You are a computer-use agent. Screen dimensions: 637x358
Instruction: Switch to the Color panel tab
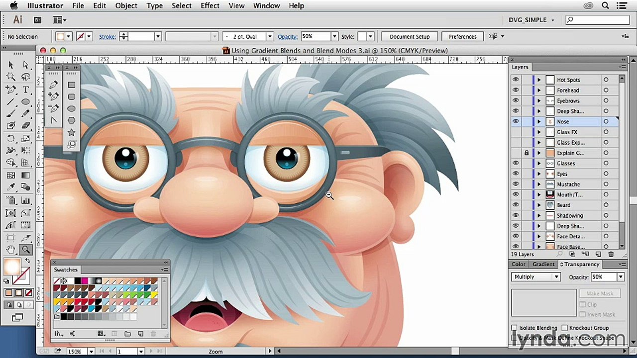(518, 264)
